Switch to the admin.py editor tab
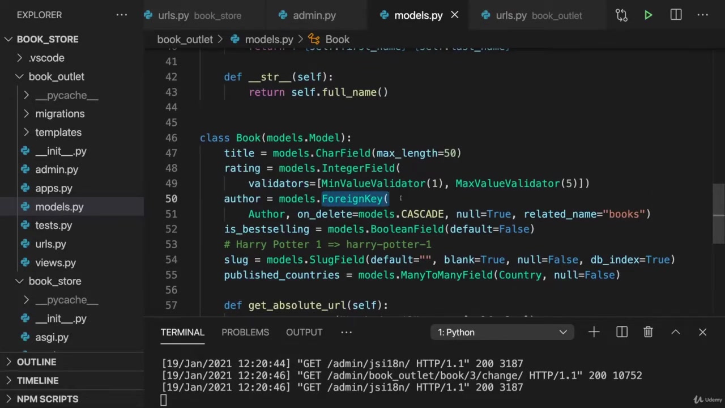The image size is (725, 408). click(314, 15)
